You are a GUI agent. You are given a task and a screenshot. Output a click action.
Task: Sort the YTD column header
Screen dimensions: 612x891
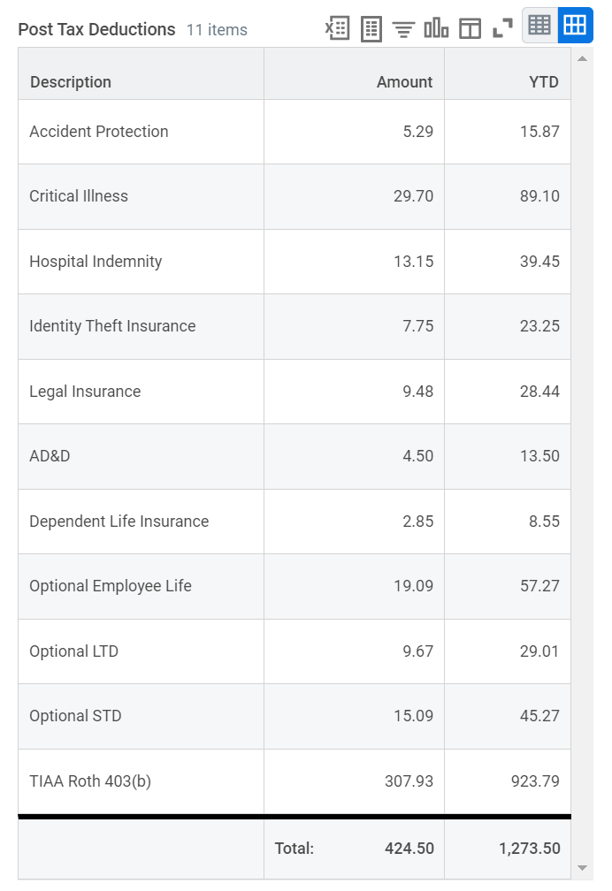pos(544,81)
